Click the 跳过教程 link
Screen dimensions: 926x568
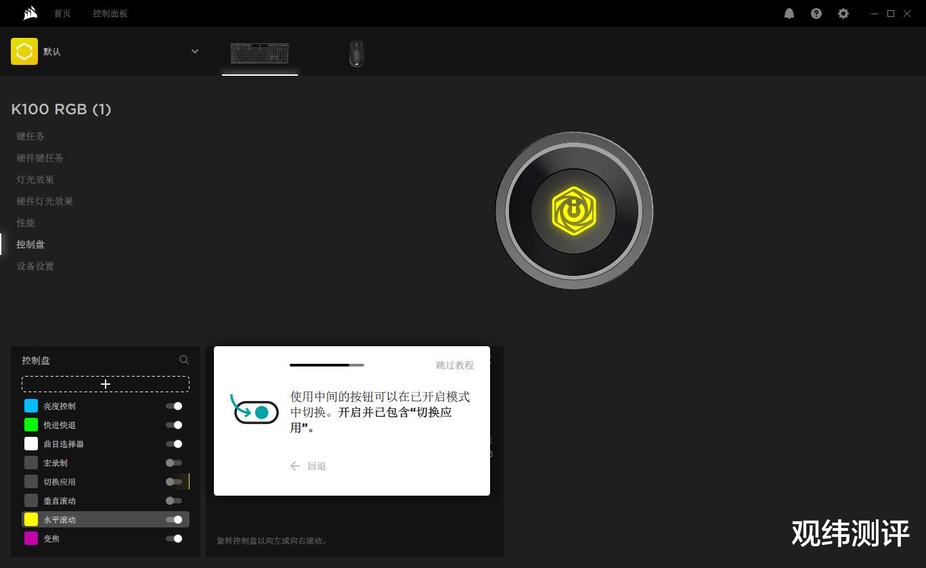pos(454,365)
